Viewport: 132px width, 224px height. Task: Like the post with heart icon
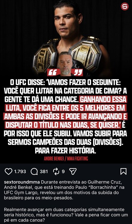(9, 171)
